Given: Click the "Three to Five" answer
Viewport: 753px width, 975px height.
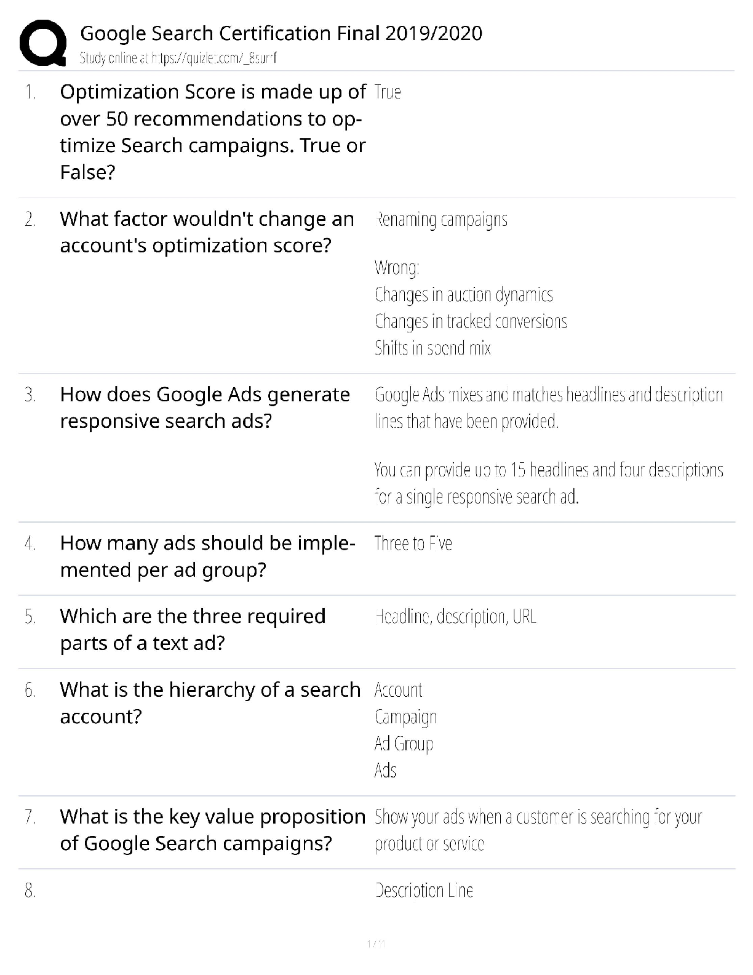Looking at the screenshot, I should 413,544.
